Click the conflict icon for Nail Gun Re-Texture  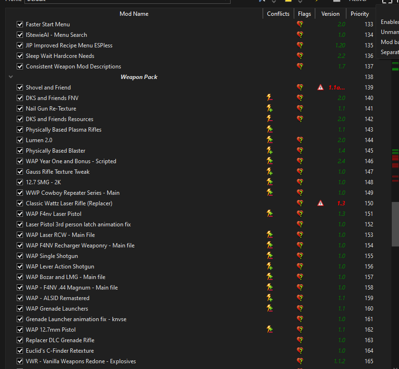269,109
